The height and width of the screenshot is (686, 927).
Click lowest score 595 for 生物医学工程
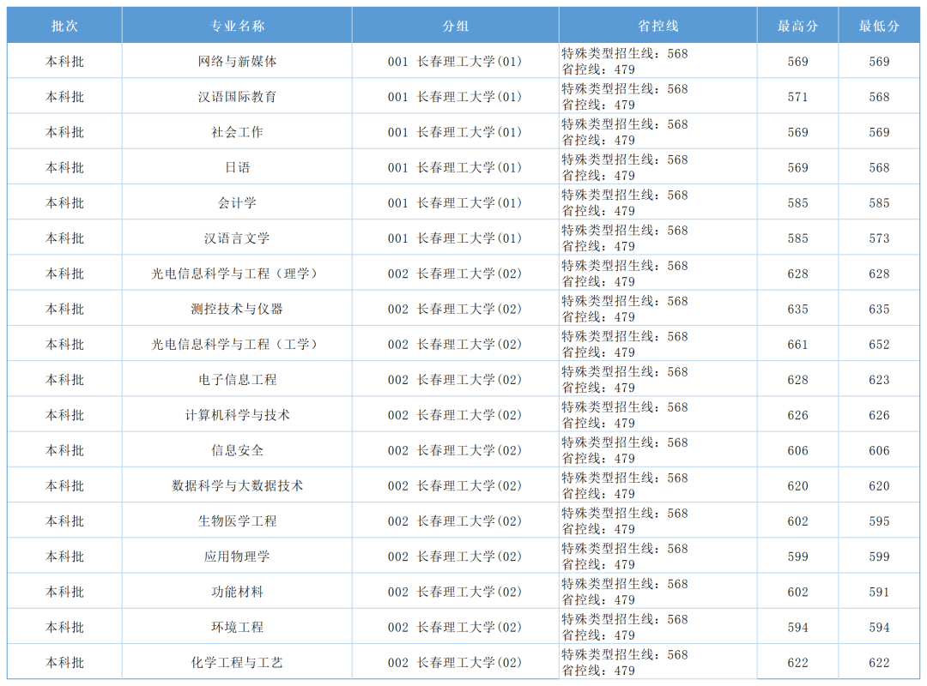879,521
